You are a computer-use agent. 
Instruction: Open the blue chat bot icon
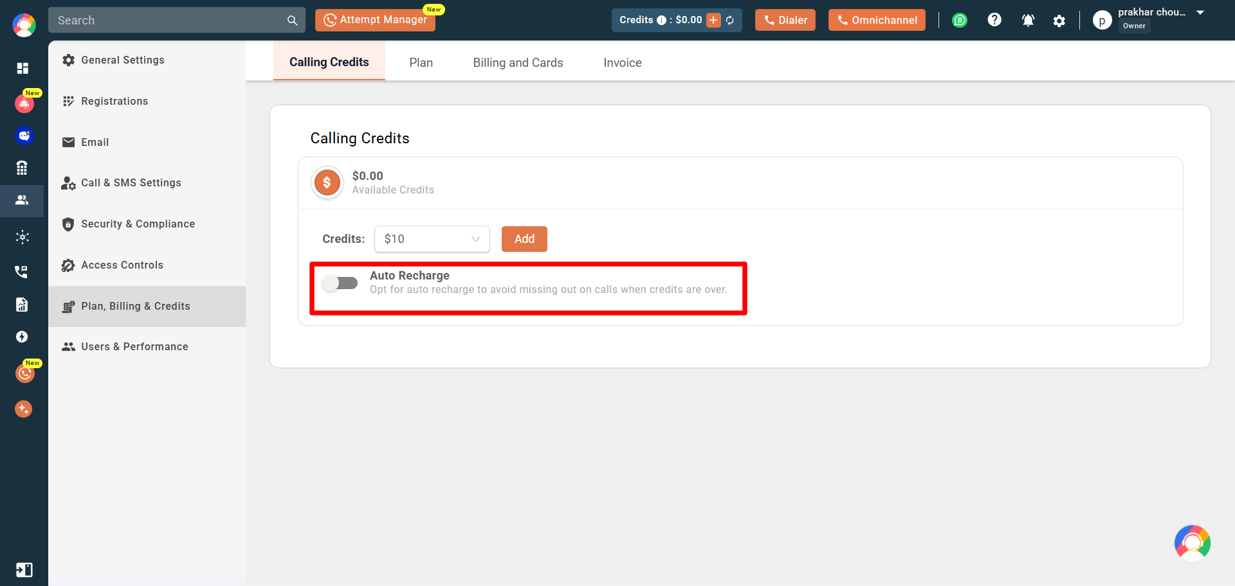click(x=24, y=136)
